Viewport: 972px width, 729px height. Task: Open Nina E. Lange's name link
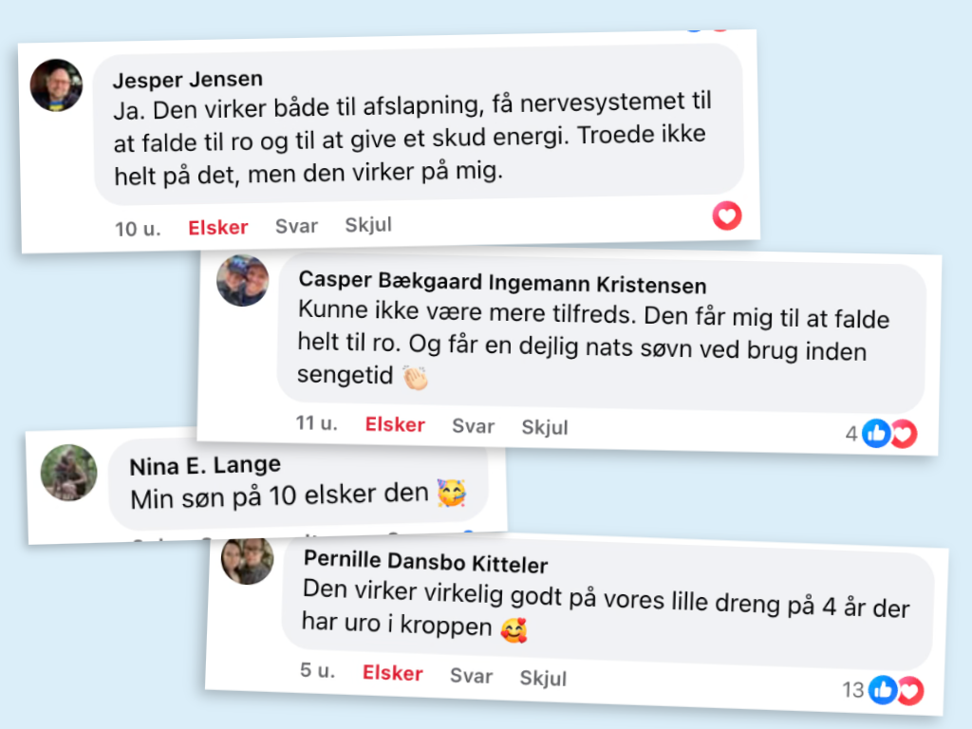[x=205, y=466]
